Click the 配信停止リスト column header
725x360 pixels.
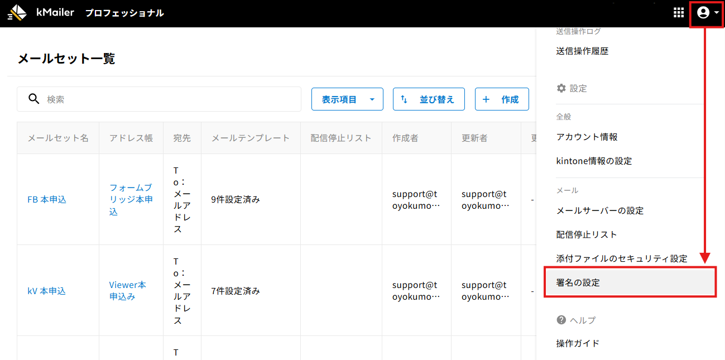point(341,138)
